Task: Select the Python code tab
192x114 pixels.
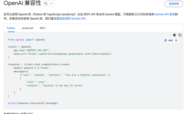Action: [11, 28]
